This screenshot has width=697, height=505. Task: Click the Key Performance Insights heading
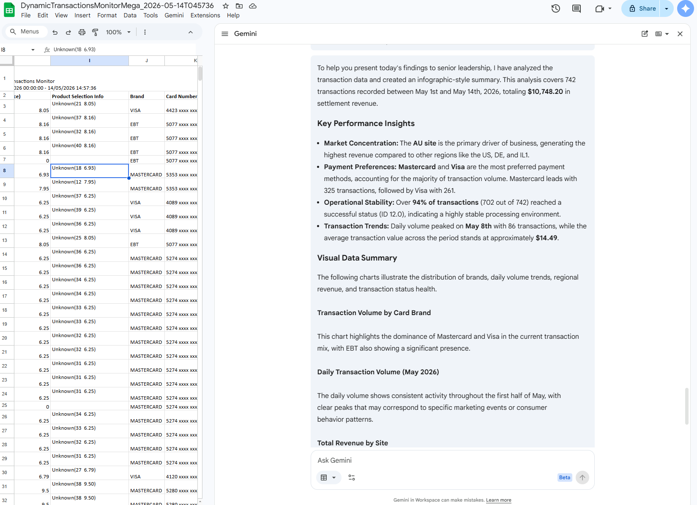pyautogui.click(x=366, y=124)
